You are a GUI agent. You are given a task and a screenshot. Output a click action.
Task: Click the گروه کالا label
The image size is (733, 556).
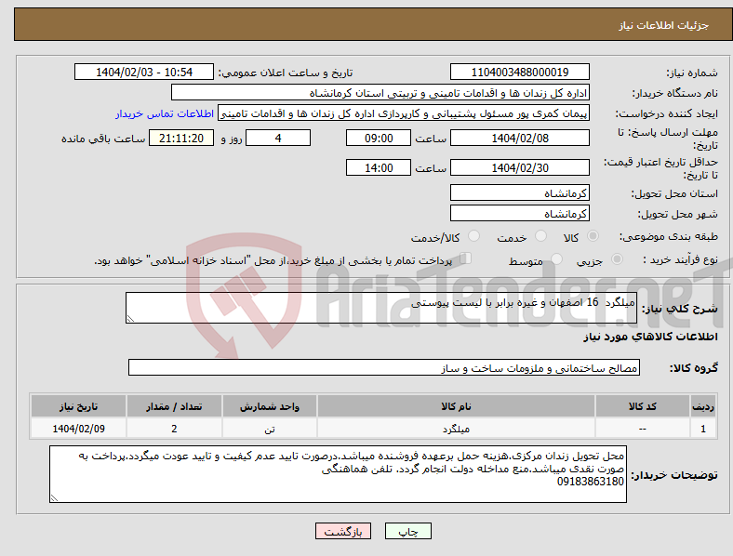click(x=694, y=368)
